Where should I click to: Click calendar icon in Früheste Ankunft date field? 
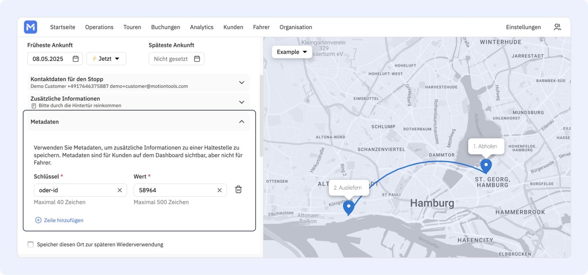point(76,59)
